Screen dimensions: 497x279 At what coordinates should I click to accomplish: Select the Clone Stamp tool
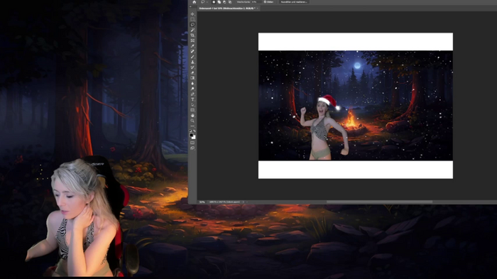(192, 62)
